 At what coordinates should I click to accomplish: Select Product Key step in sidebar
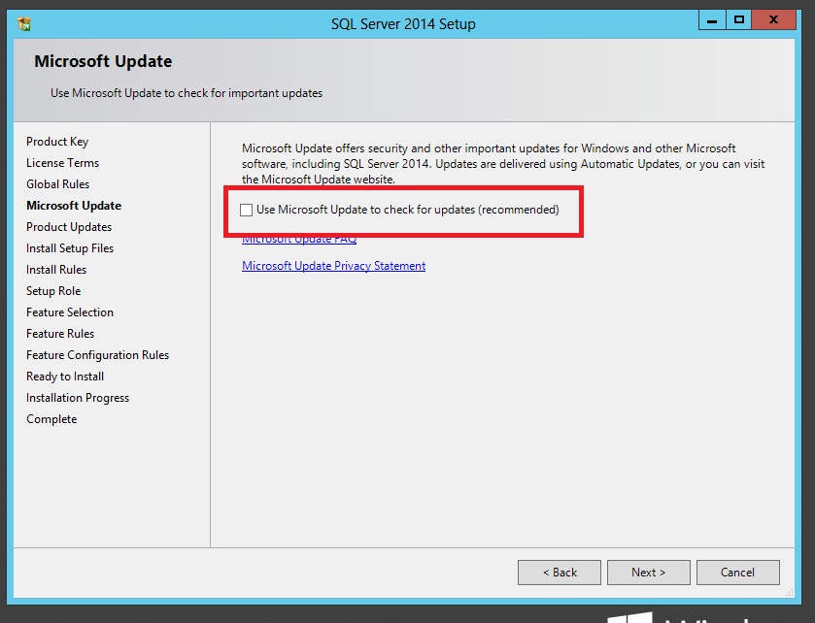point(57,142)
